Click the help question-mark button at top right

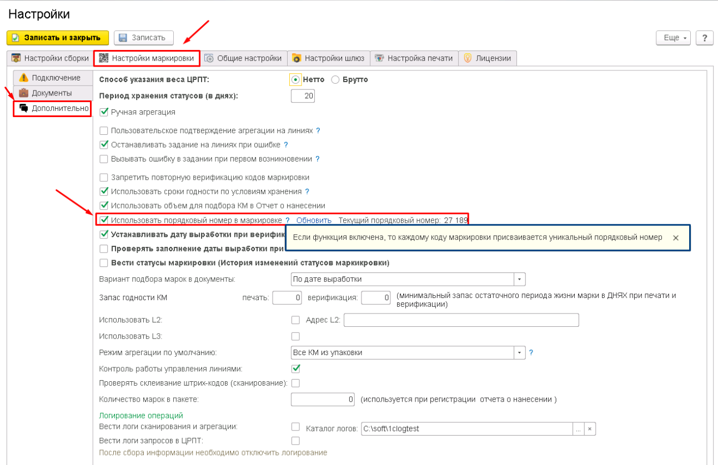point(705,38)
